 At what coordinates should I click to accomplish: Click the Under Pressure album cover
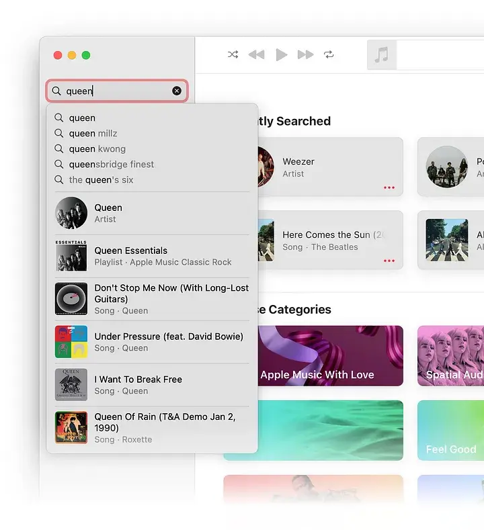coord(71,342)
